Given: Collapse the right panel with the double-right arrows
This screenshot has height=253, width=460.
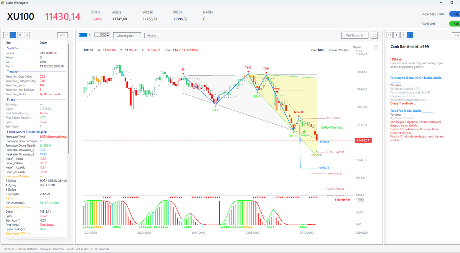Looking at the screenshot, I should pyautogui.click(x=456, y=35).
